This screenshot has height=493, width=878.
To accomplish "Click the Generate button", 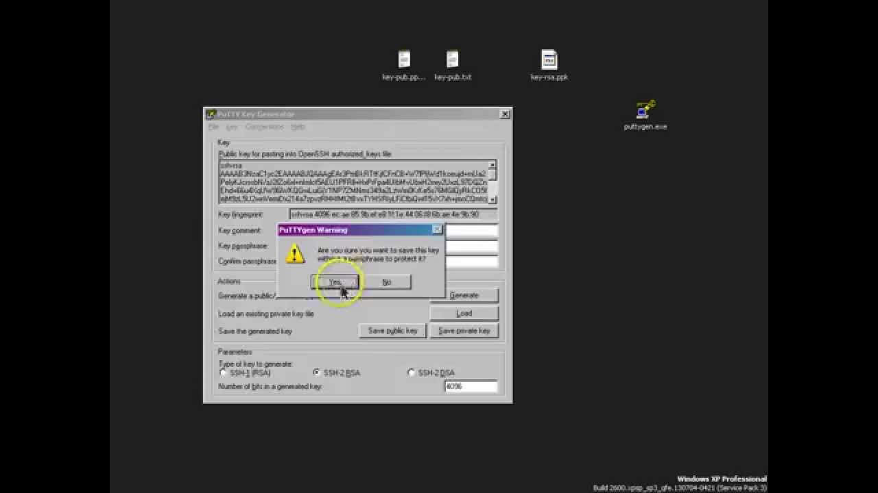I will click(x=464, y=295).
